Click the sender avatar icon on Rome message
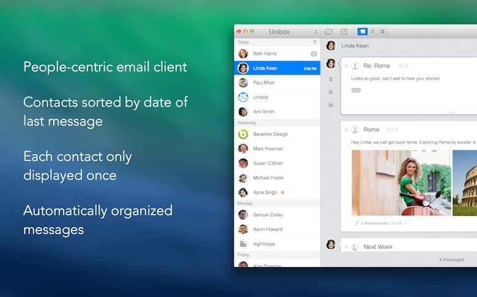Image resolution: width=477 pixels, height=297 pixels. coord(355,129)
